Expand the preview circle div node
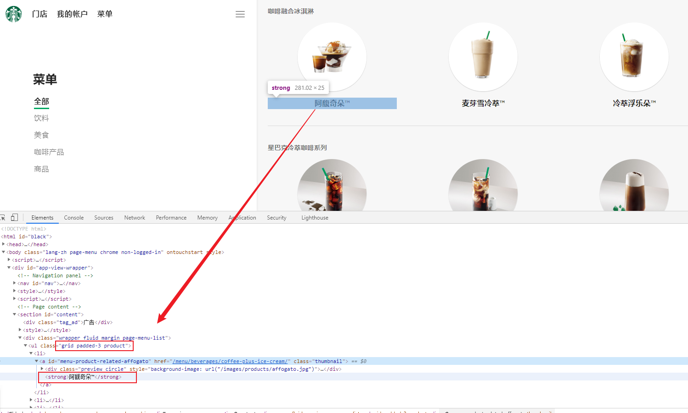688x413 pixels. pyautogui.click(x=42, y=369)
